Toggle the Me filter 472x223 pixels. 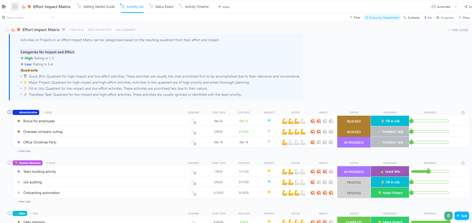(428, 18)
